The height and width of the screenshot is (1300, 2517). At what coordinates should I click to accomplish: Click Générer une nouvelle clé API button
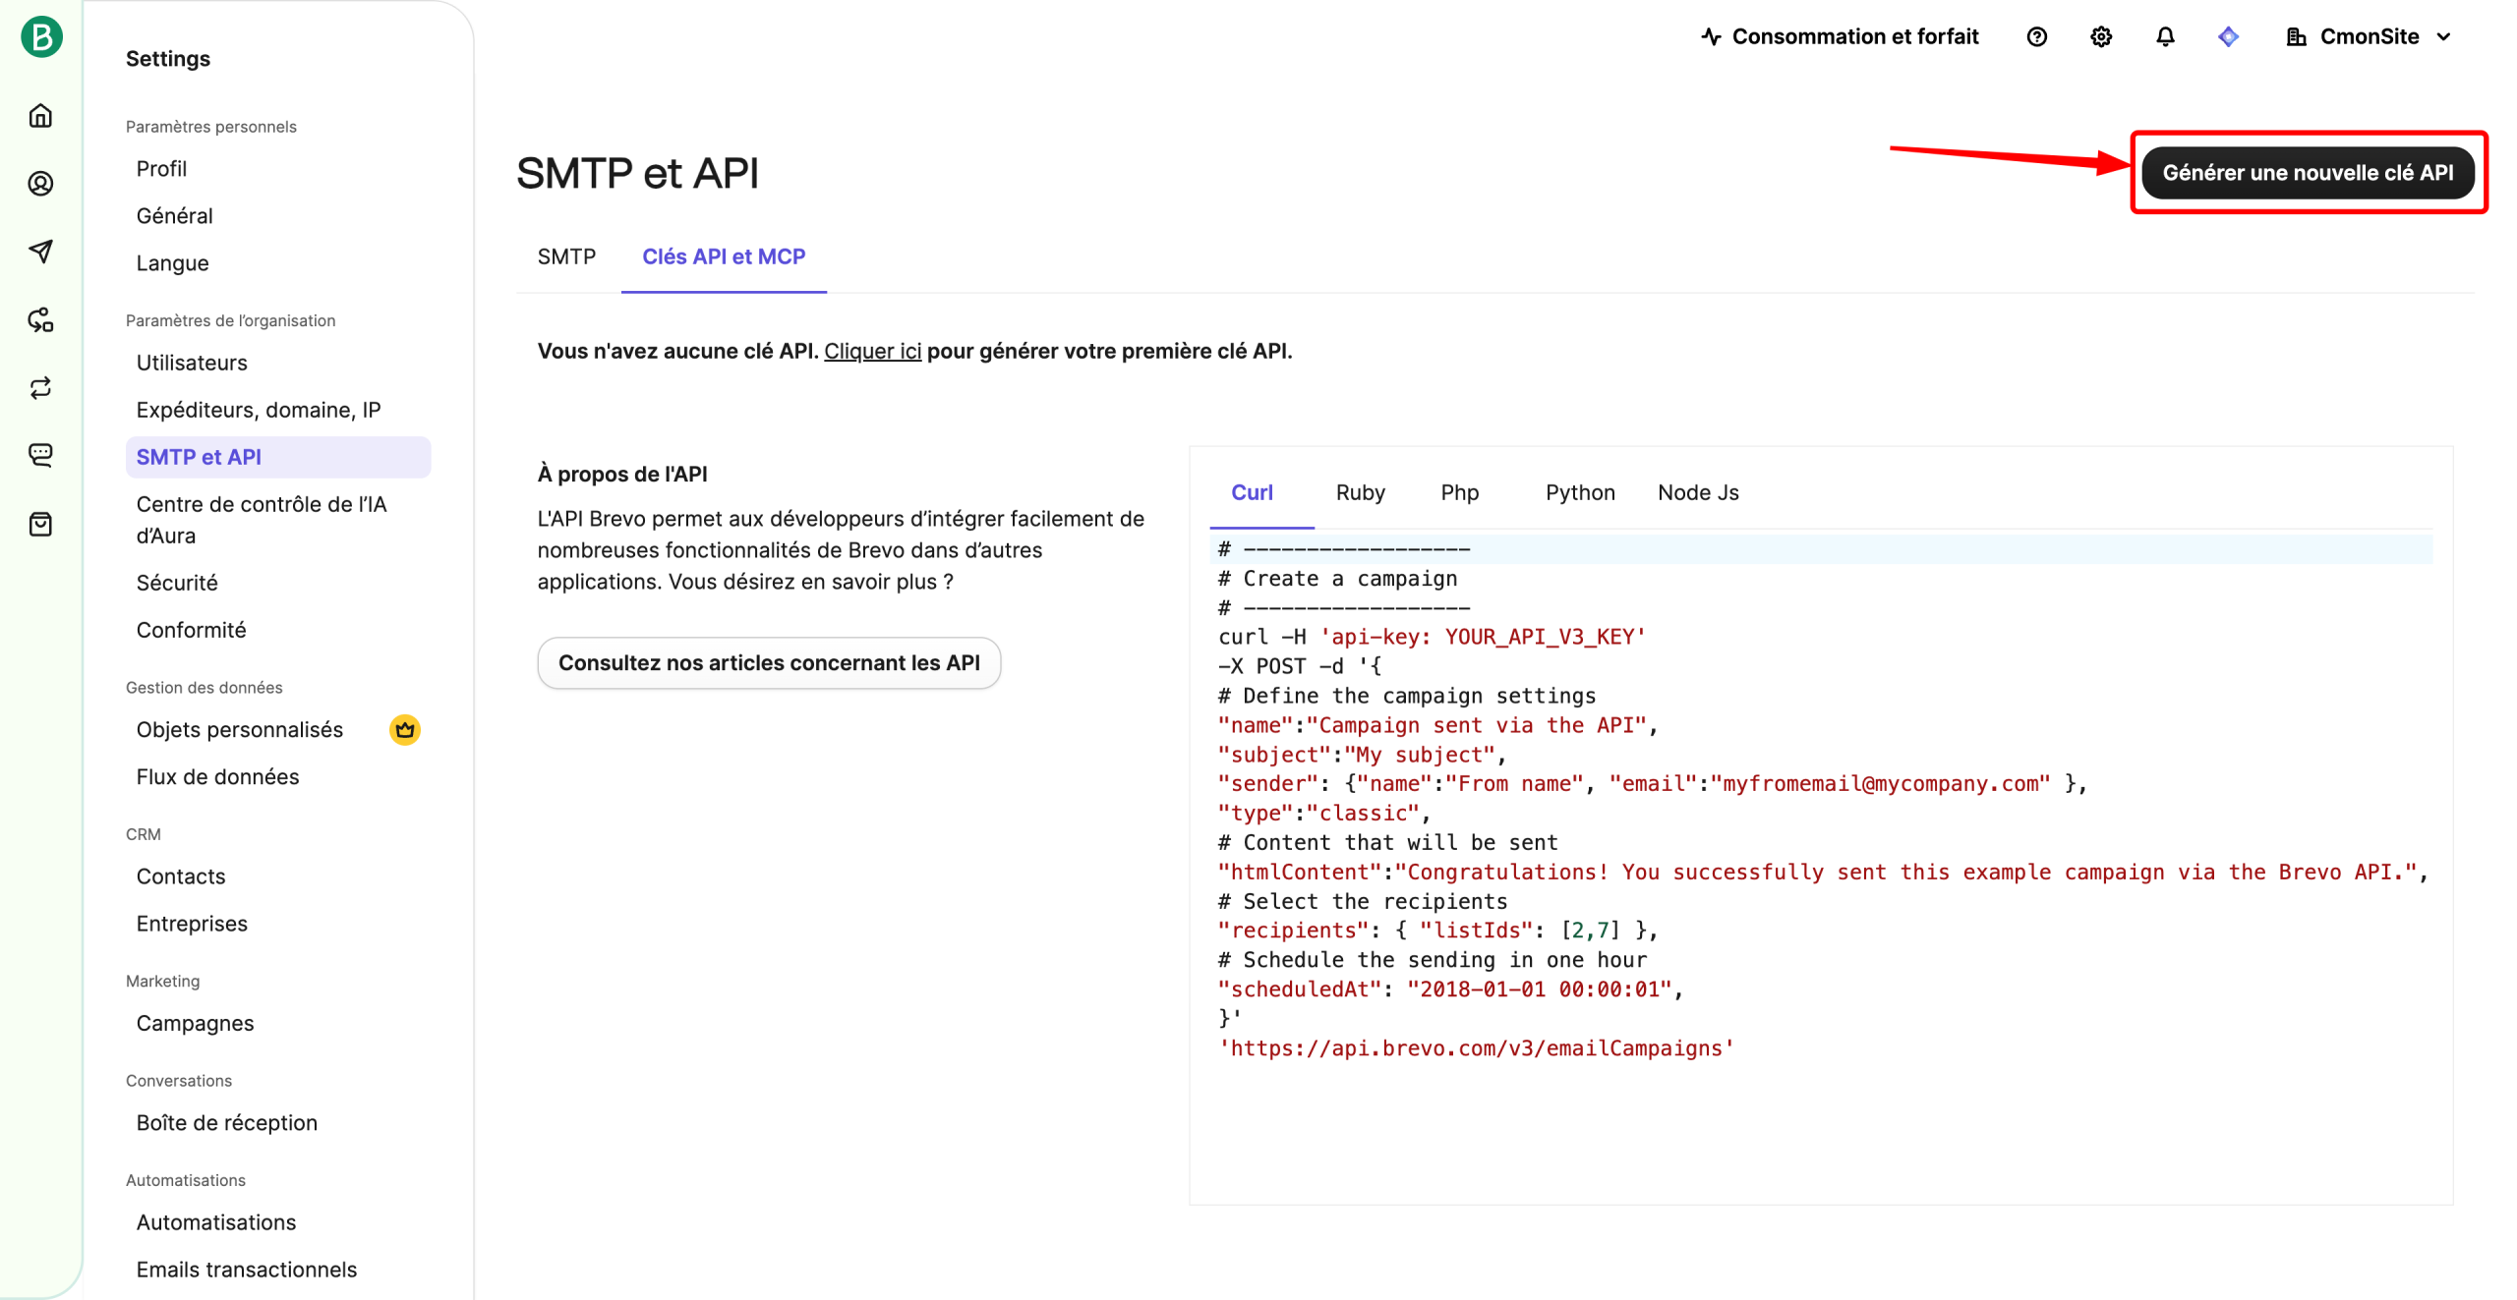tap(2307, 173)
